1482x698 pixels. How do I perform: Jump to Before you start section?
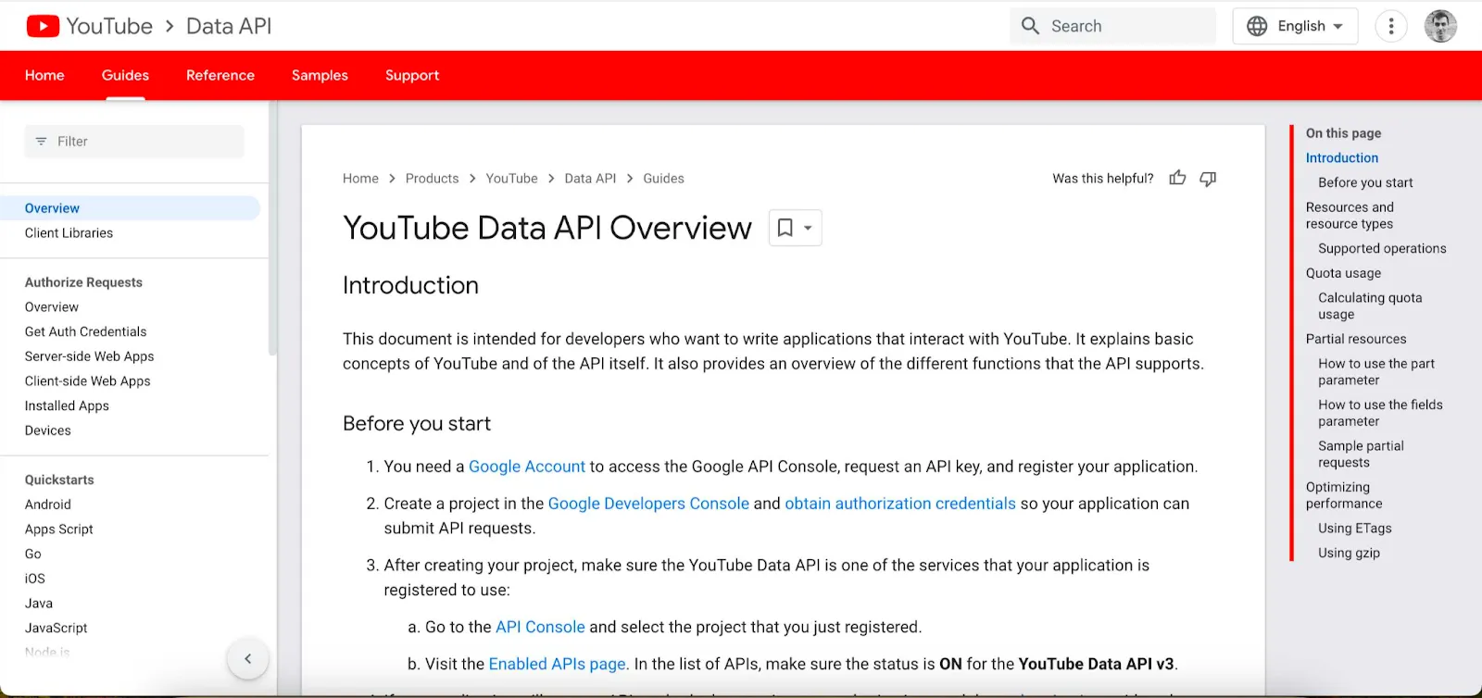(x=1365, y=183)
